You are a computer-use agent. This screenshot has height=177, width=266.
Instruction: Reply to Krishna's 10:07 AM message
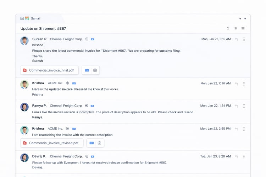(237, 84)
